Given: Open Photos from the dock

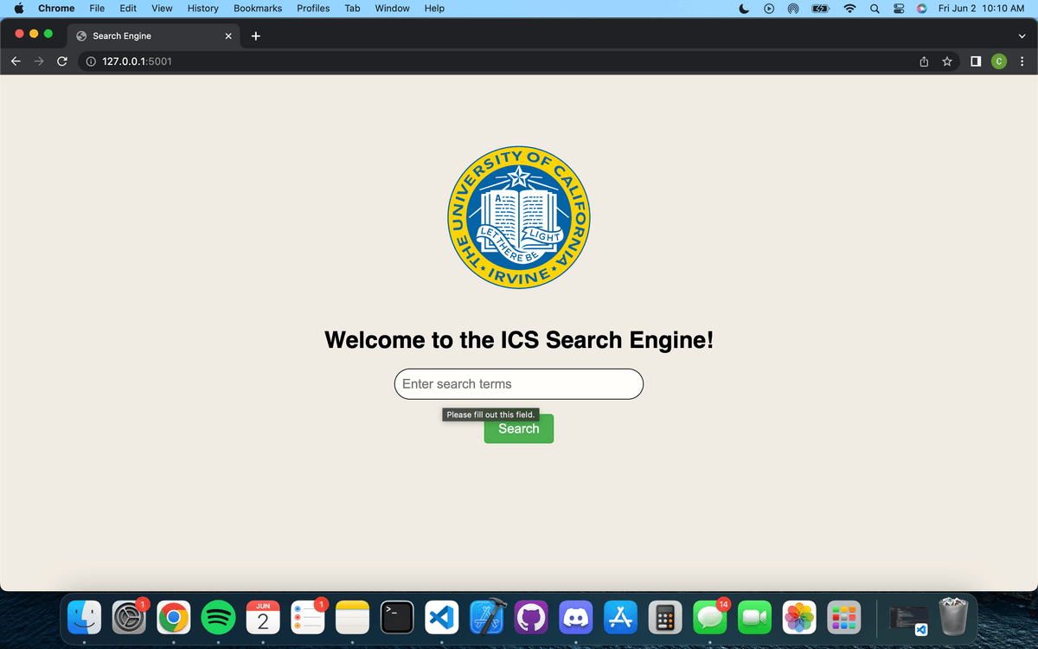Looking at the screenshot, I should [x=799, y=617].
